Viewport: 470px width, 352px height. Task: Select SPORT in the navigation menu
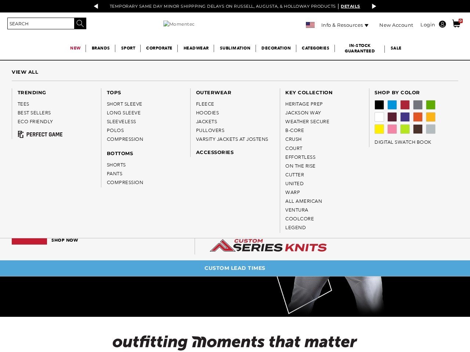128,48
